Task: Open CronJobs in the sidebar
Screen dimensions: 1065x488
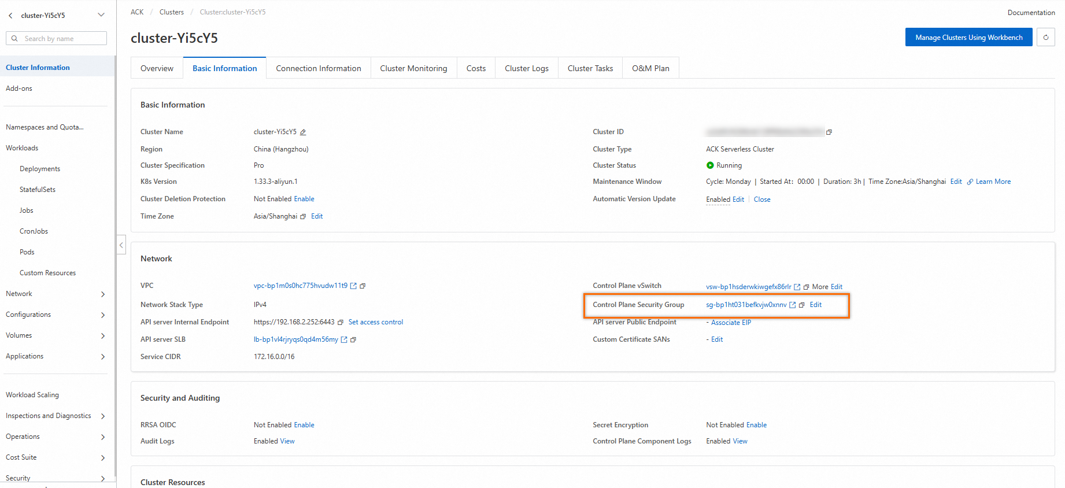Action: tap(34, 231)
